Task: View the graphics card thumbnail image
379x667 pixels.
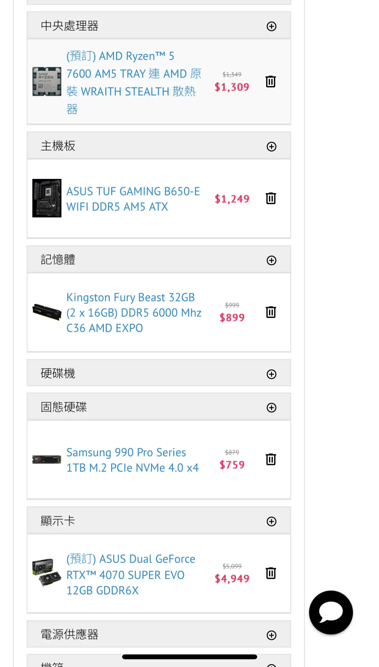Action: tap(47, 573)
